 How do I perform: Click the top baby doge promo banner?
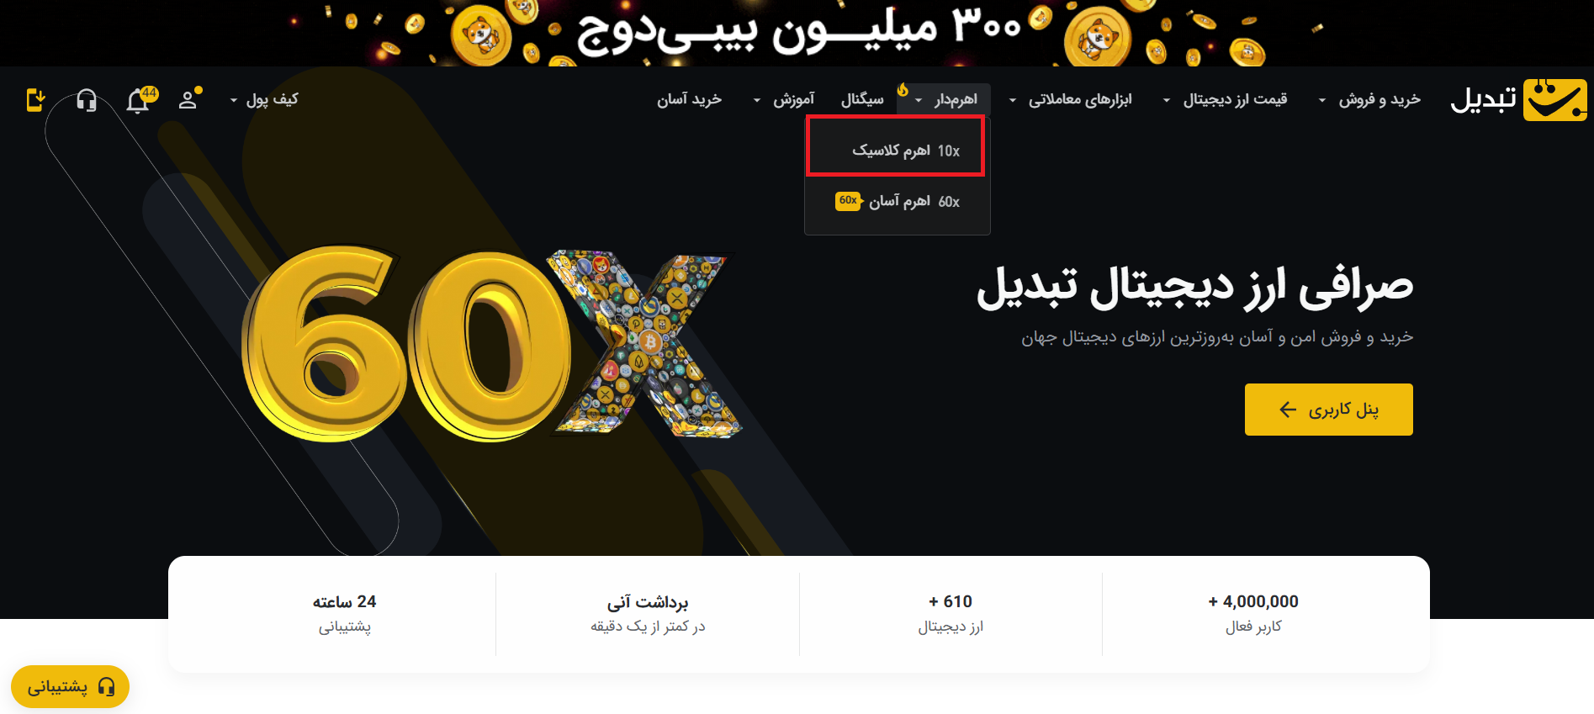tap(797, 33)
